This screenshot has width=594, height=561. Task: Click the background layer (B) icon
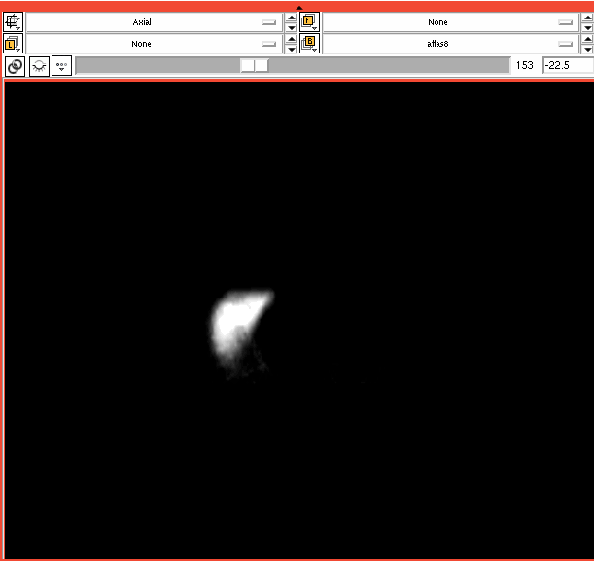pyautogui.click(x=309, y=44)
